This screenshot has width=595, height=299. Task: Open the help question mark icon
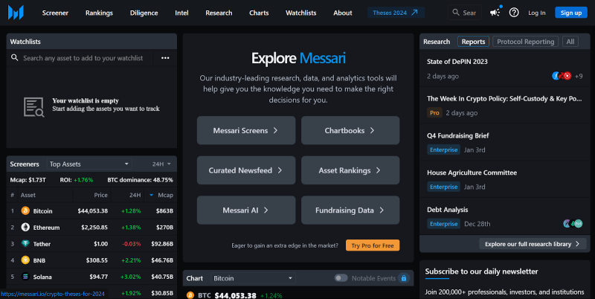pyautogui.click(x=514, y=13)
